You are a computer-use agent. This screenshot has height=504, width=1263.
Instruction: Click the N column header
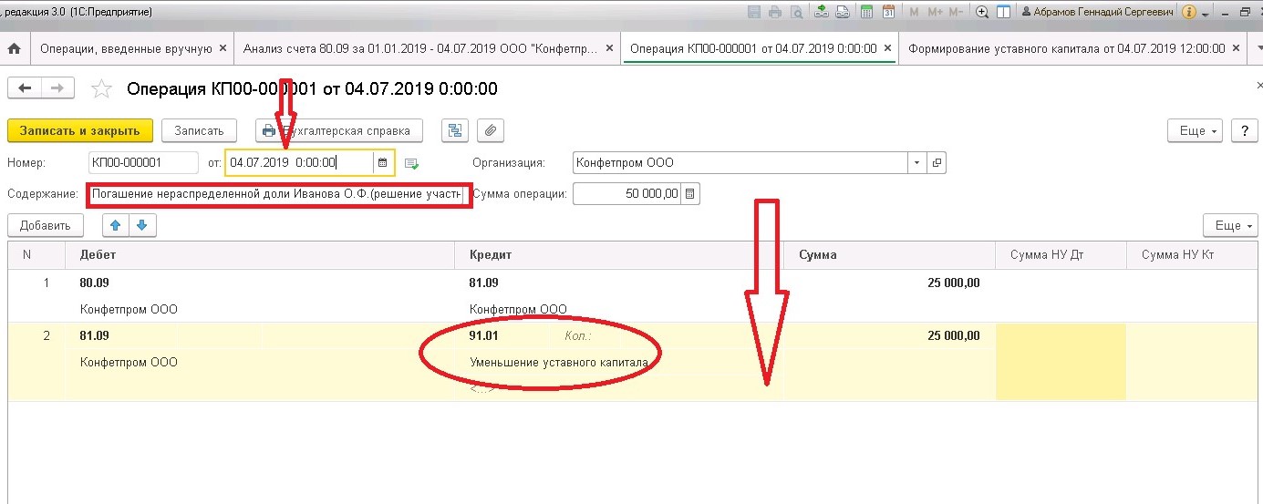pos(36,255)
